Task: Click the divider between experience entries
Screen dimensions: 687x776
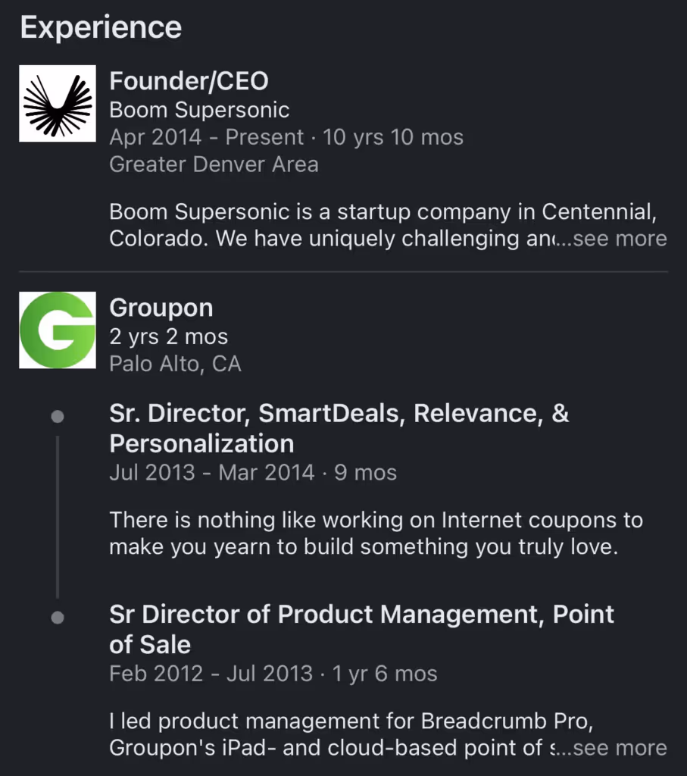Action: pyautogui.click(x=343, y=271)
